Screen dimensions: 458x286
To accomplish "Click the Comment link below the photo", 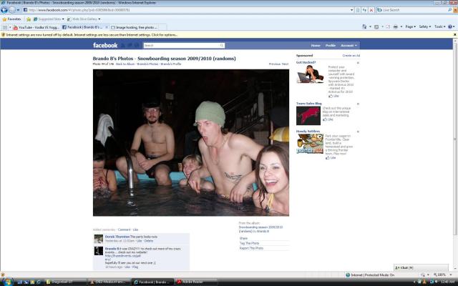I will (124, 230).
